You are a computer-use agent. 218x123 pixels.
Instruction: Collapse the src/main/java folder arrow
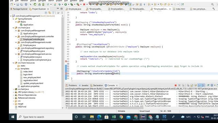[x=14, y=28]
